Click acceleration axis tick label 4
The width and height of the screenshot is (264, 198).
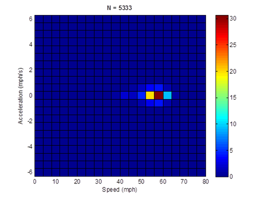tap(30, 45)
